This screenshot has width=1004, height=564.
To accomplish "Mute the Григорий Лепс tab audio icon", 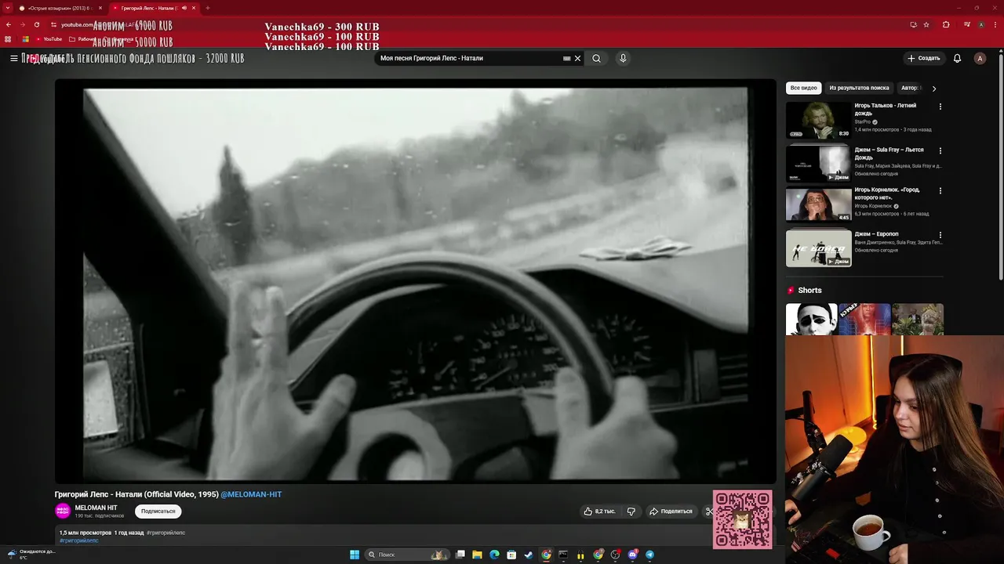I will click(184, 8).
